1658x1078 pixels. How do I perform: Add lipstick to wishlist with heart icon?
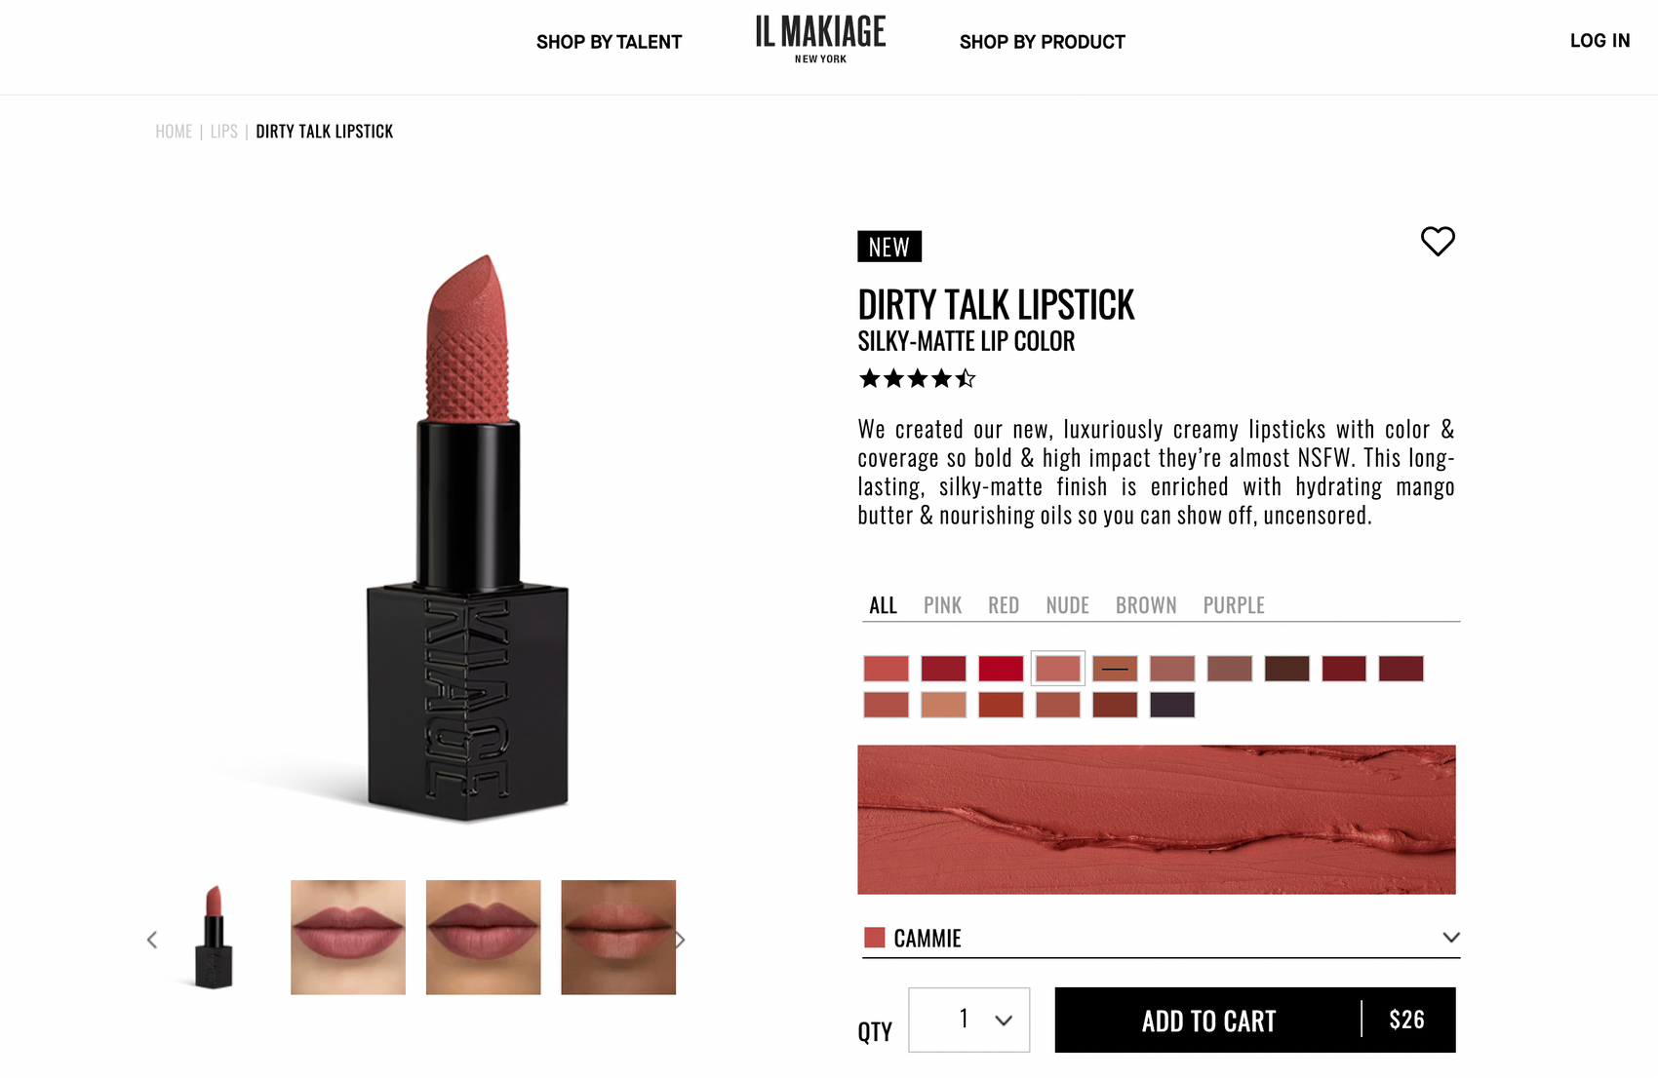pyautogui.click(x=1438, y=241)
